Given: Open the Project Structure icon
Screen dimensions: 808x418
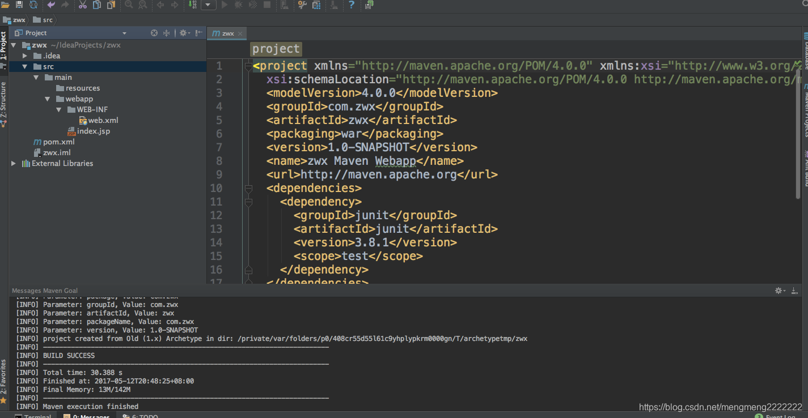Looking at the screenshot, I should 316,5.
